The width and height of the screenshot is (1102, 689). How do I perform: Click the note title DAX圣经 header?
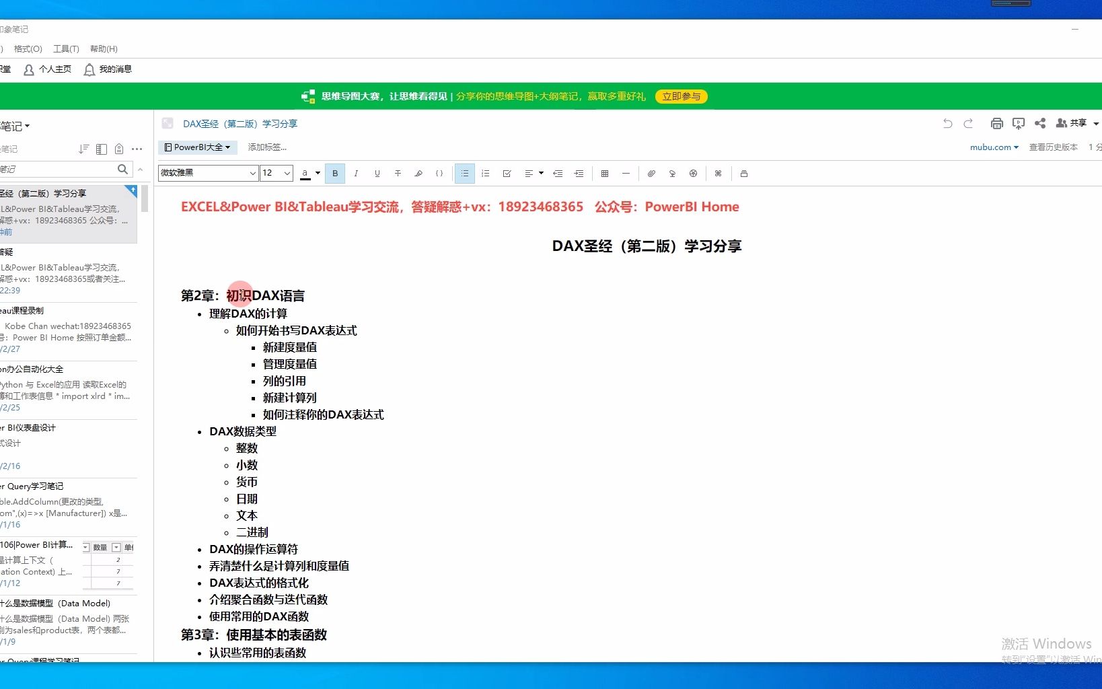coord(240,124)
